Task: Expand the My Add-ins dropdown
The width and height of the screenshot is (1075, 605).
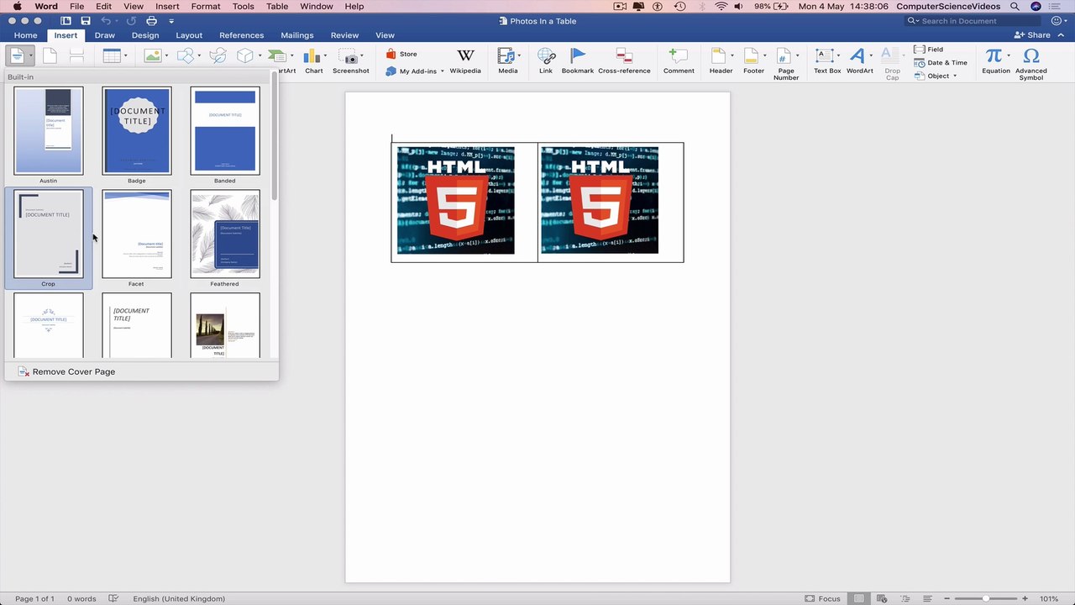Action: coord(443,71)
